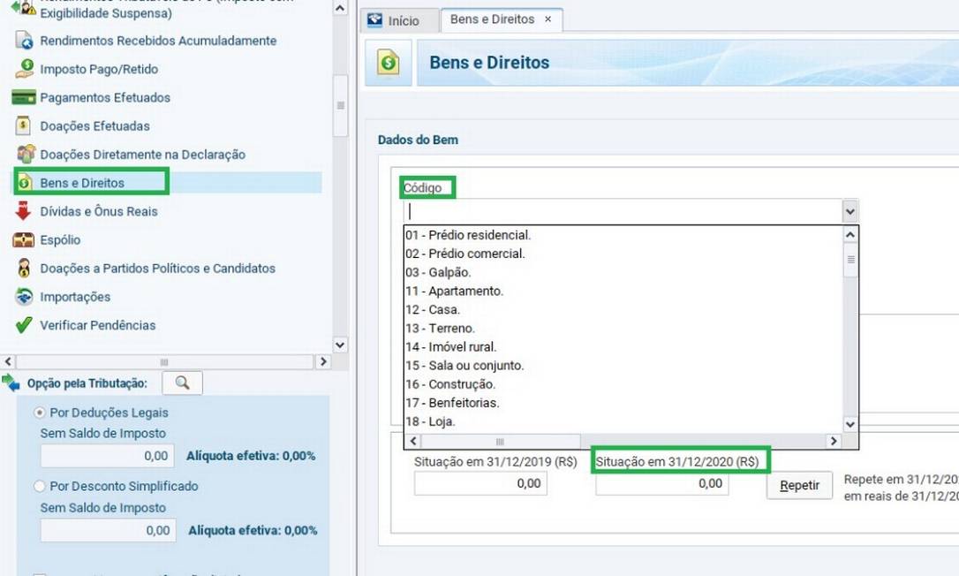Viewport: 959px width, 576px height.
Task: Click the Espólio treasure chest icon
Action: click(25, 240)
